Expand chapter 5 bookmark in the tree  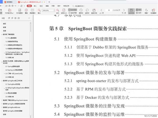tap(2, 104)
